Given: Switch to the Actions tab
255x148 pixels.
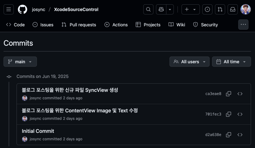Looking at the screenshot, I should tap(116, 25).
